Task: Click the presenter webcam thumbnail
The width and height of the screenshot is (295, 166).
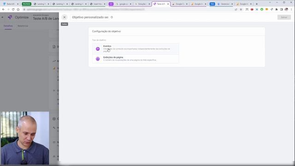Action: click(25, 138)
